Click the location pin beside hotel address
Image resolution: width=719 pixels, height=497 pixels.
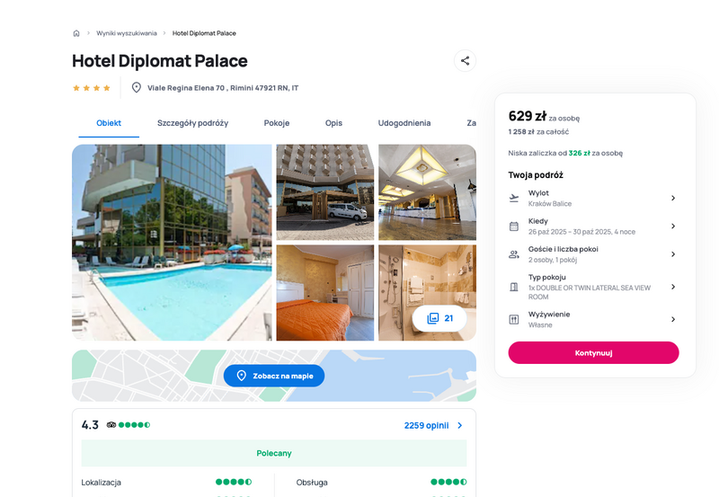coord(137,87)
